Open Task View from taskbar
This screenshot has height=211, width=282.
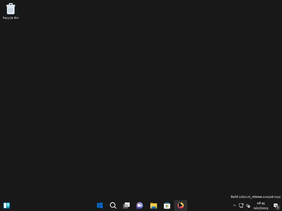point(126,206)
